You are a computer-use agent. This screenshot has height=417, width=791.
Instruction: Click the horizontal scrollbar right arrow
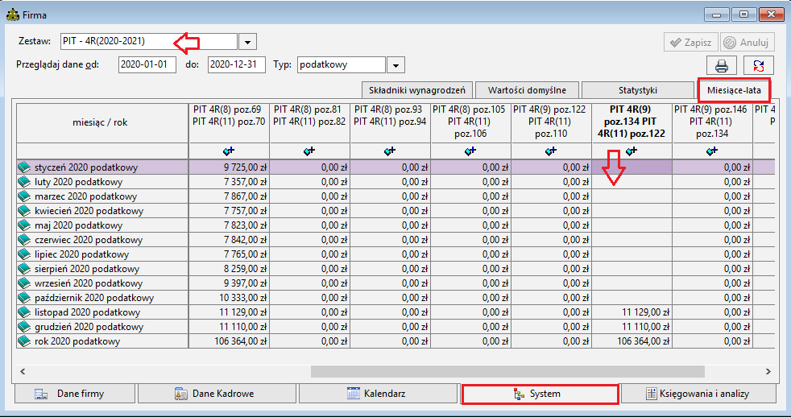pyautogui.click(x=768, y=372)
